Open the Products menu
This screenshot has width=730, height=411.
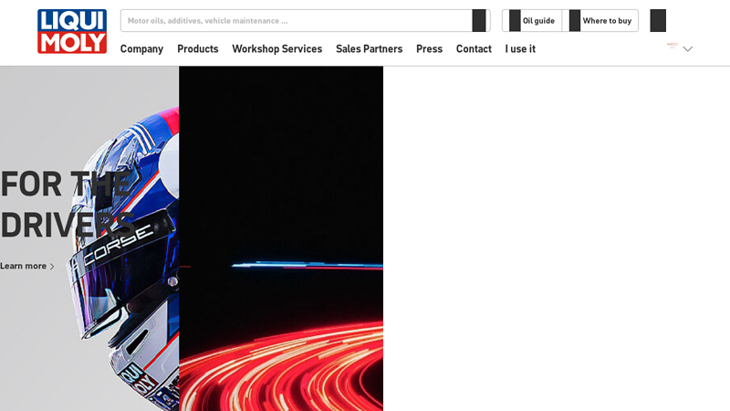tap(197, 49)
